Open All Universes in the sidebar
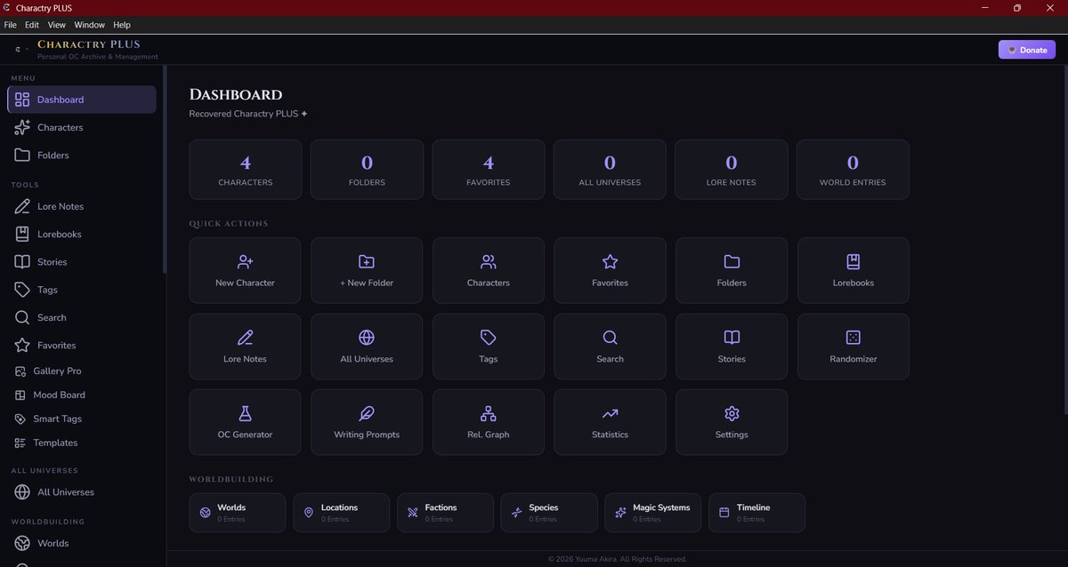This screenshot has height=567, width=1068. pyautogui.click(x=82, y=491)
